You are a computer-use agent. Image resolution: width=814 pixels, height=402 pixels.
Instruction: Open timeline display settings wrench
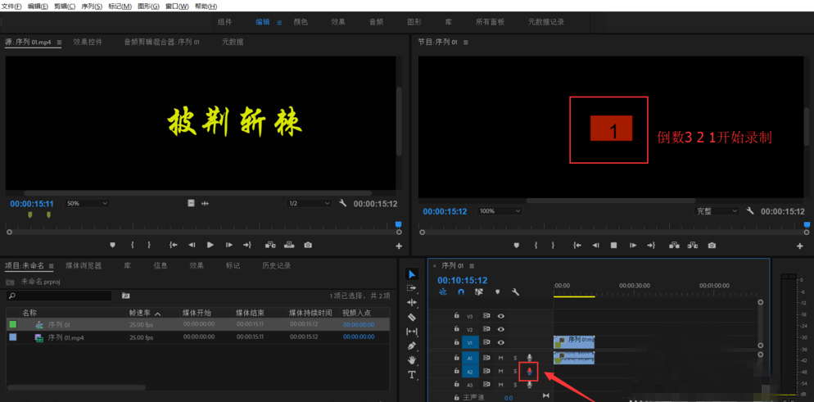[x=515, y=292]
